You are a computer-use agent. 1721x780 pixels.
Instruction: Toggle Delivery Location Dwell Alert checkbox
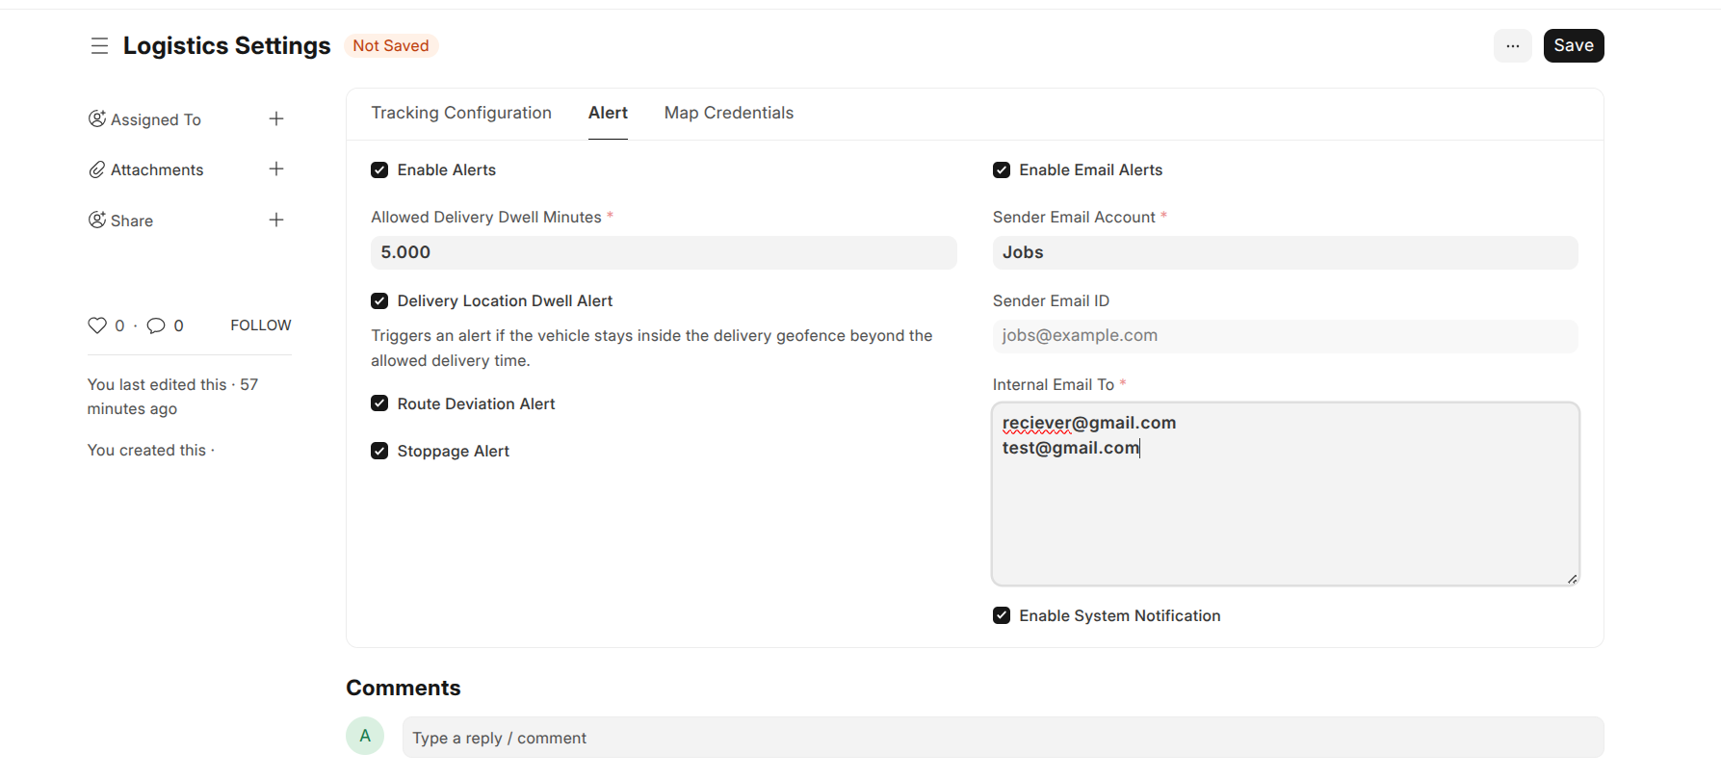point(379,301)
